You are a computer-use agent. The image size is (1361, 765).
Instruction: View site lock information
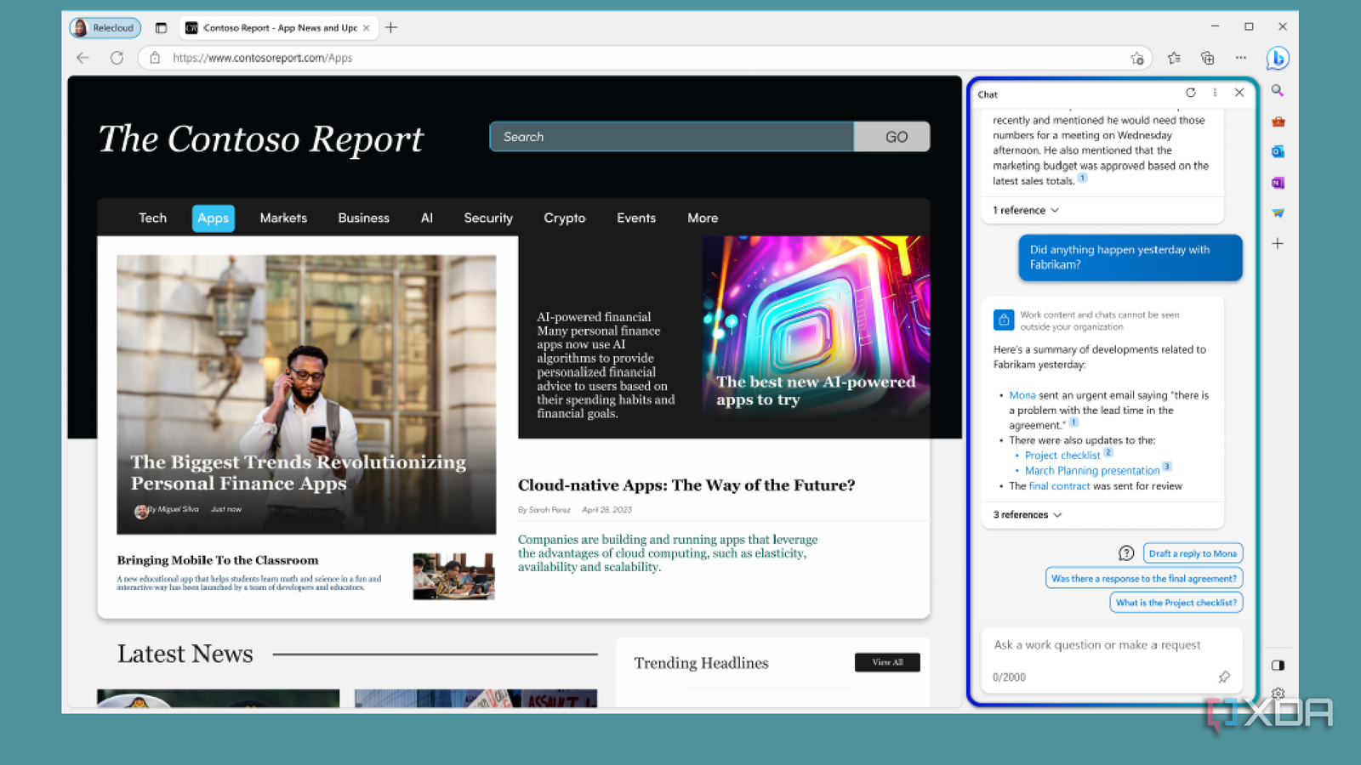(x=155, y=58)
